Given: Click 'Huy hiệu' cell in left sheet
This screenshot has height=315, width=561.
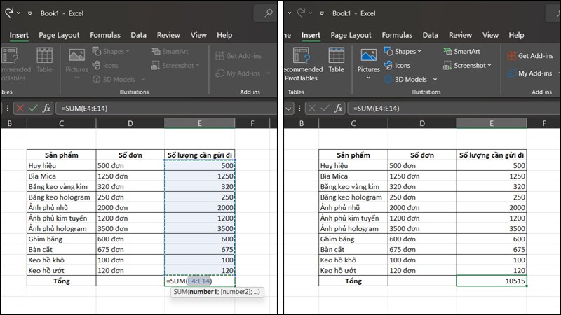Looking at the screenshot, I should pos(61,165).
